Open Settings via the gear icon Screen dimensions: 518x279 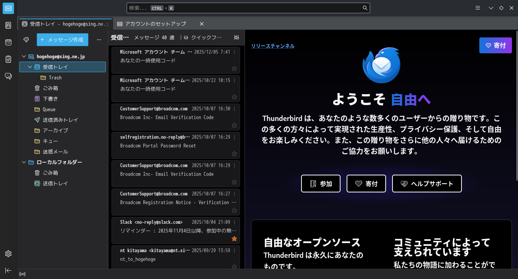pyautogui.click(x=8, y=253)
